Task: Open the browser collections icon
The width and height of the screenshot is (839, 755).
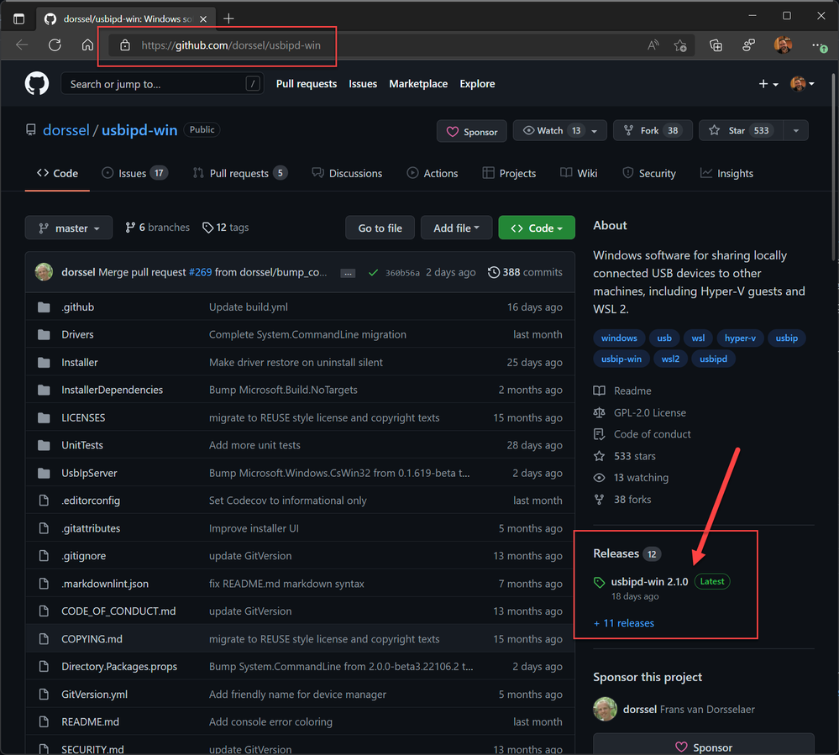Action: tap(716, 45)
